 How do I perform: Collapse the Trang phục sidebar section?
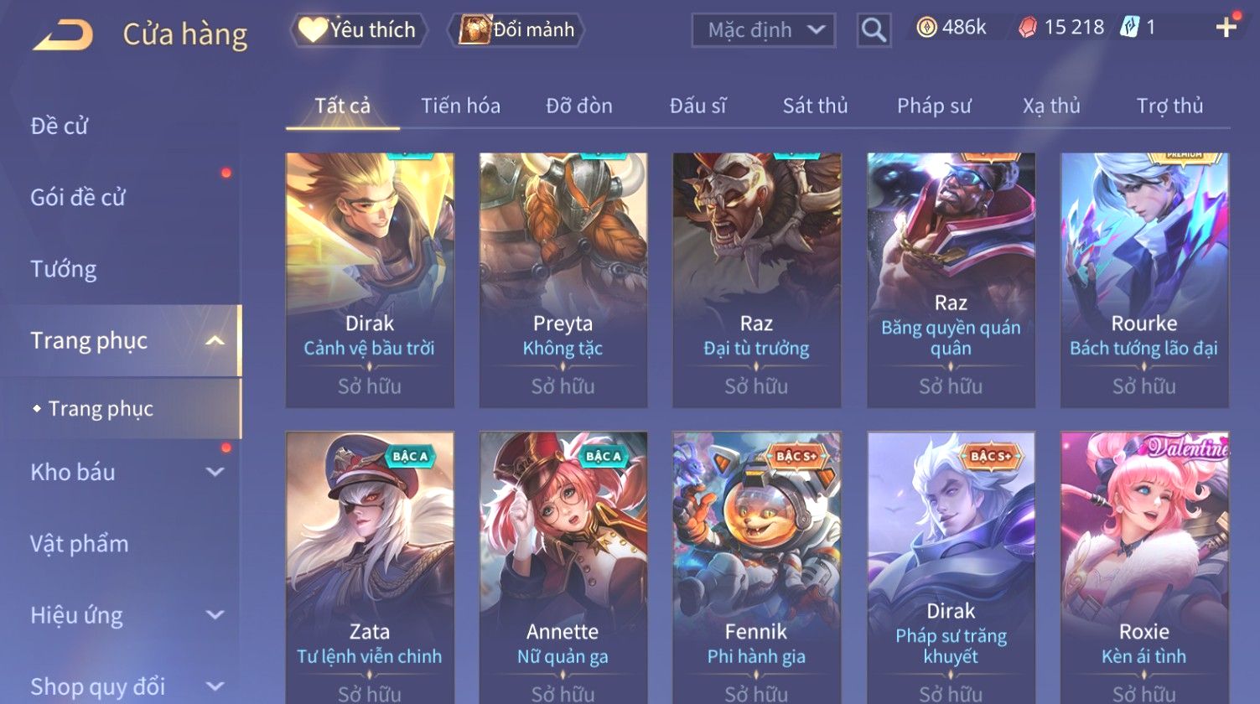[x=215, y=340]
